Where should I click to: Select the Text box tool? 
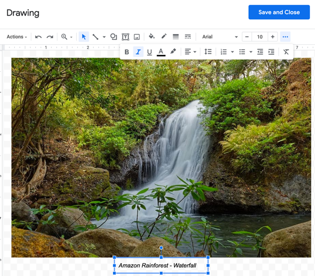[125, 37]
